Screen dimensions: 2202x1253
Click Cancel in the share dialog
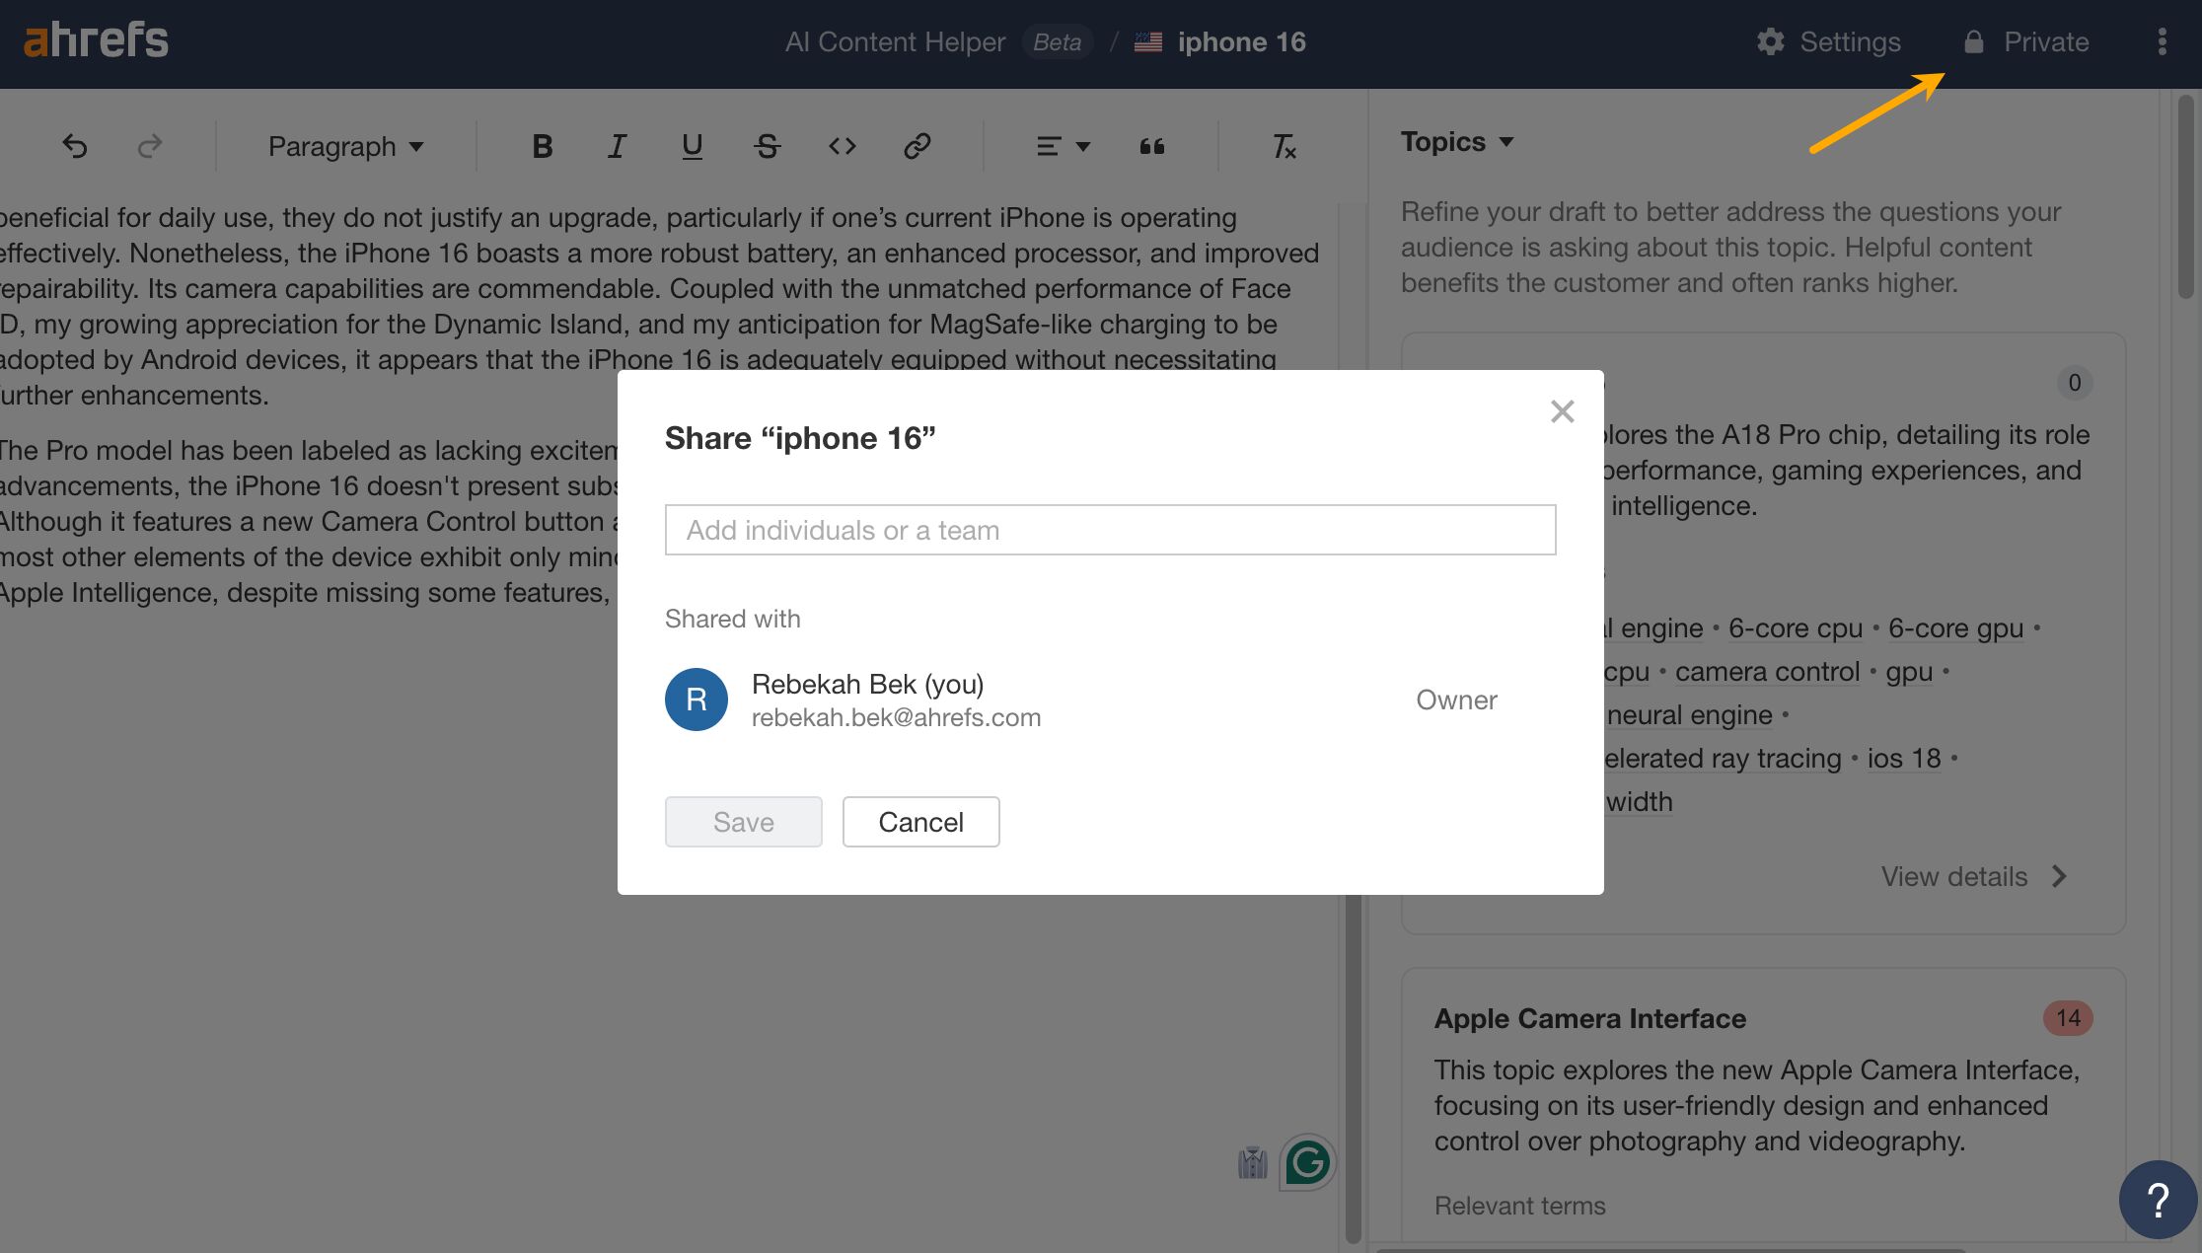tap(920, 822)
